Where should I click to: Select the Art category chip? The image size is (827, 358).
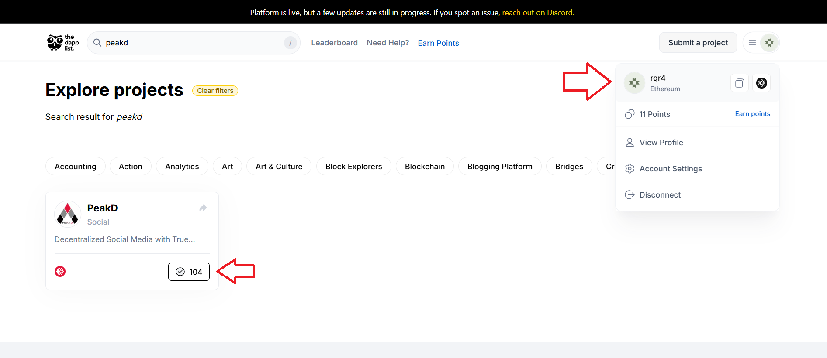(x=227, y=167)
